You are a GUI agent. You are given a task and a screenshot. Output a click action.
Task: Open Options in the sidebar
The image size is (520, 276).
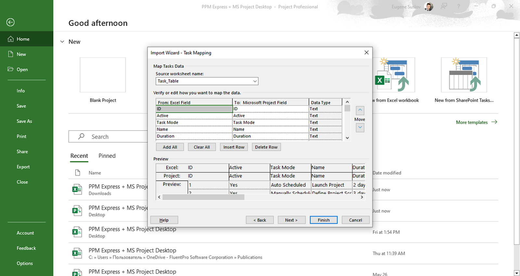[25, 263]
